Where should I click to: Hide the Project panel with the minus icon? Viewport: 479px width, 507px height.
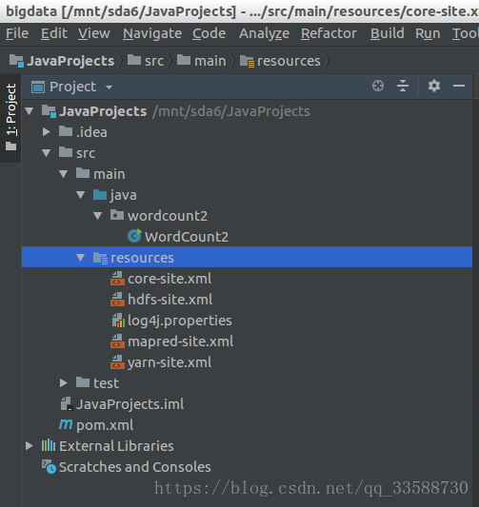459,86
